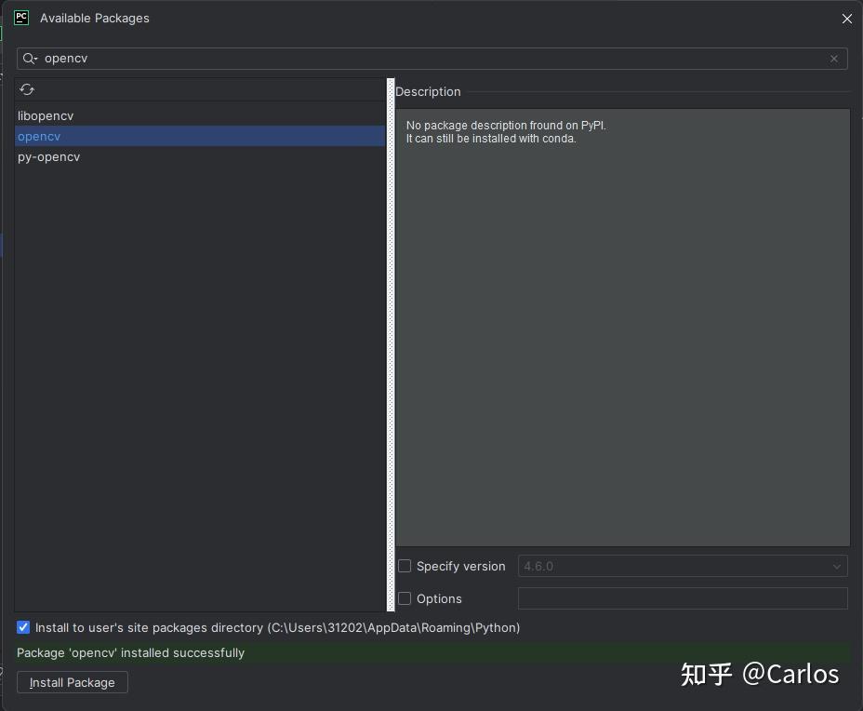Open the version dropdown showing 4.6.0

coord(836,566)
